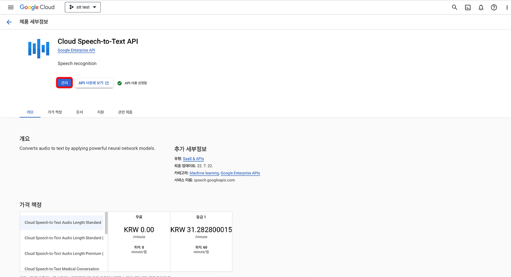Open the stt test project selector

click(x=83, y=7)
